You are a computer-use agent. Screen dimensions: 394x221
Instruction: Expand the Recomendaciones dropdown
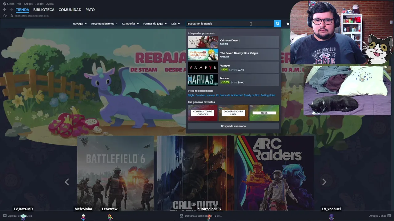click(x=104, y=24)
